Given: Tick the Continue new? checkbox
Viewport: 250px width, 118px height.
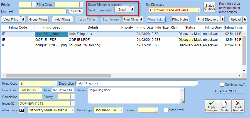Looking at the screenshot, I should pos(222,85).
